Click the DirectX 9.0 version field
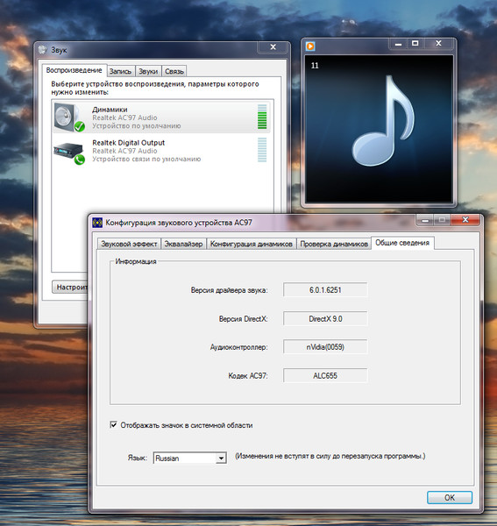497x526 pixels. 325,319
